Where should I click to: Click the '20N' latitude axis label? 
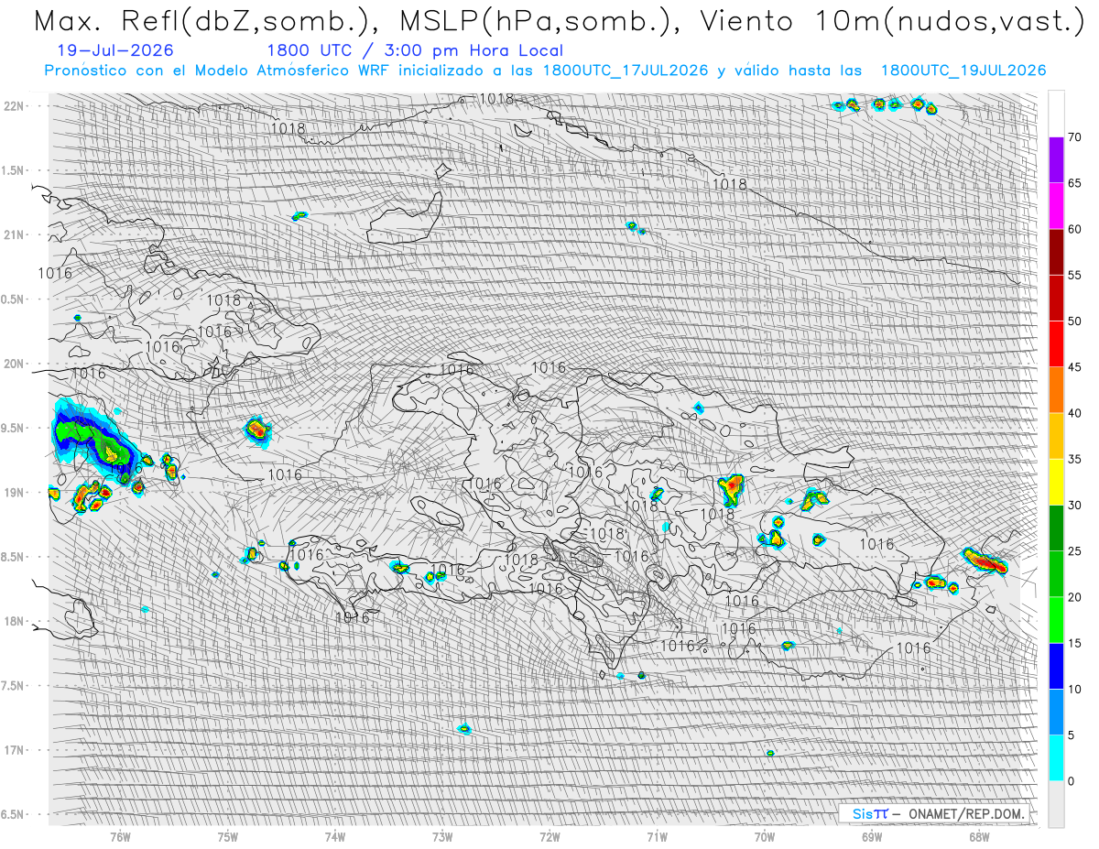pyautogui.click(x=14, y=364)
